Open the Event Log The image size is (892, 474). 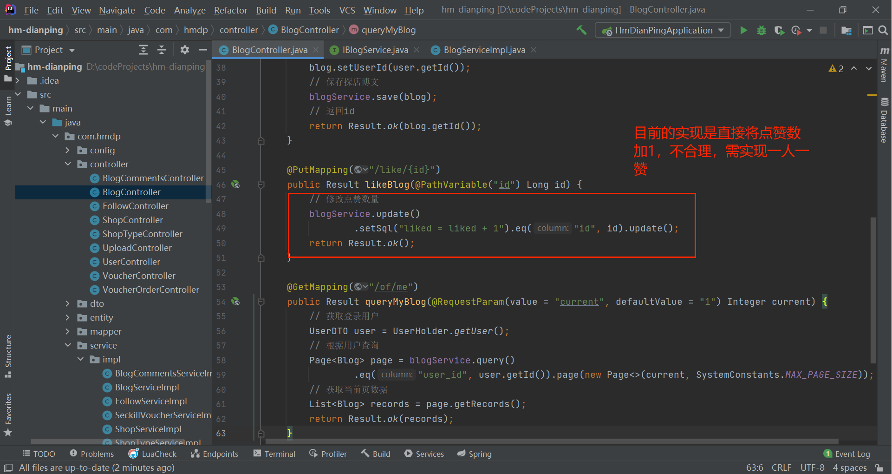[x=847, y=454]
